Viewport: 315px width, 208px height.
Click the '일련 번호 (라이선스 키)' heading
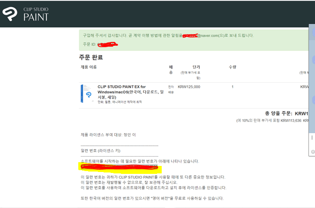[100, 151]
